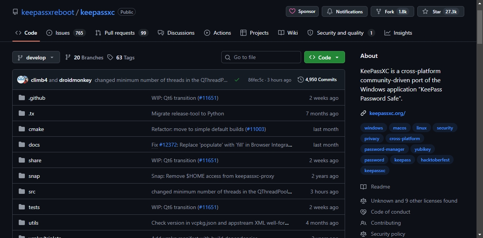Select the cross-platform topic tag
Screen dimensions: 483x238
[x=405, y=139]
